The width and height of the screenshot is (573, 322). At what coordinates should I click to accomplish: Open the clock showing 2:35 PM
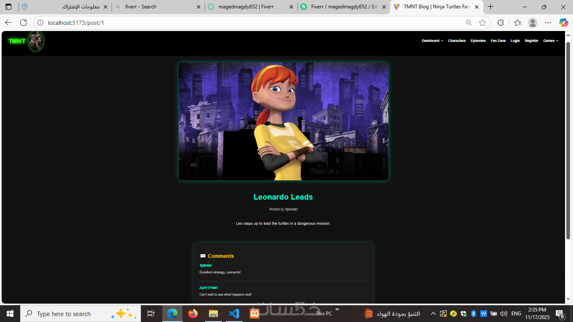[x=537, y=314]
